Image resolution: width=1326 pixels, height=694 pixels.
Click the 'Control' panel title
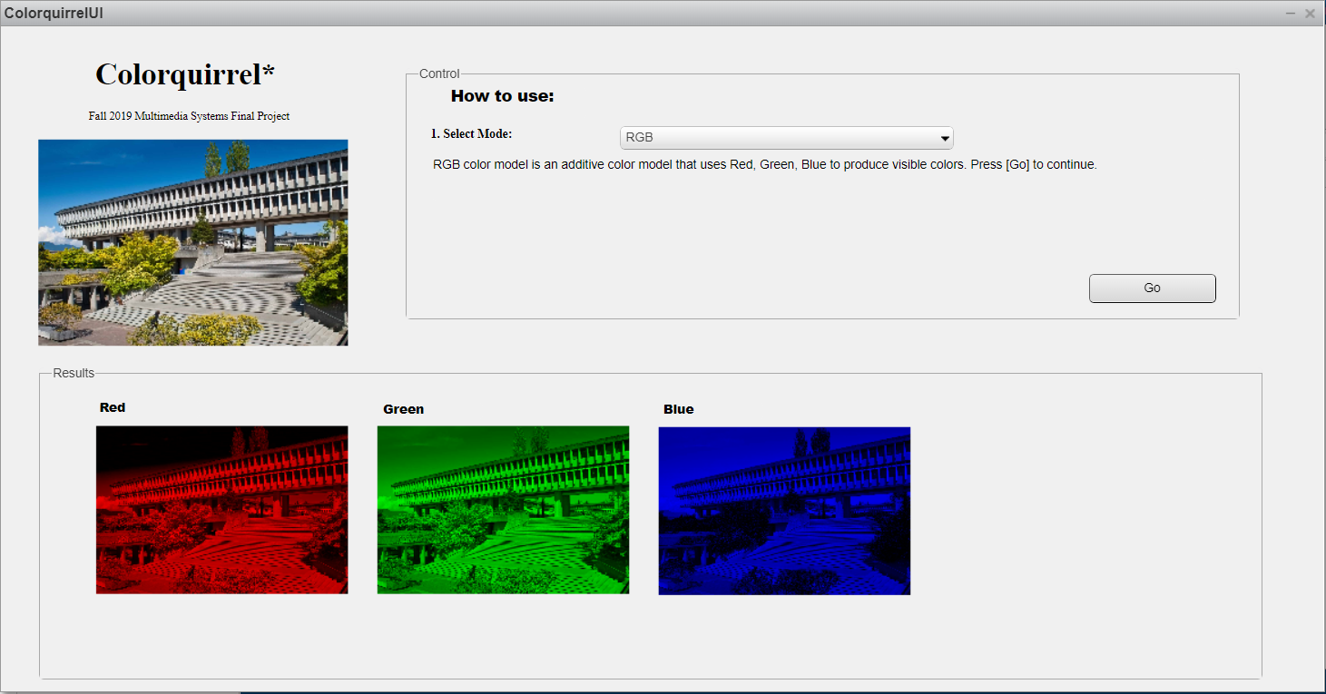[x=439, y=73]
